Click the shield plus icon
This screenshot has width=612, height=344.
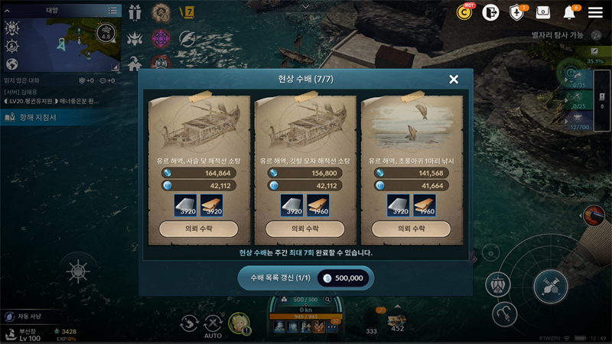click(517, 13)
